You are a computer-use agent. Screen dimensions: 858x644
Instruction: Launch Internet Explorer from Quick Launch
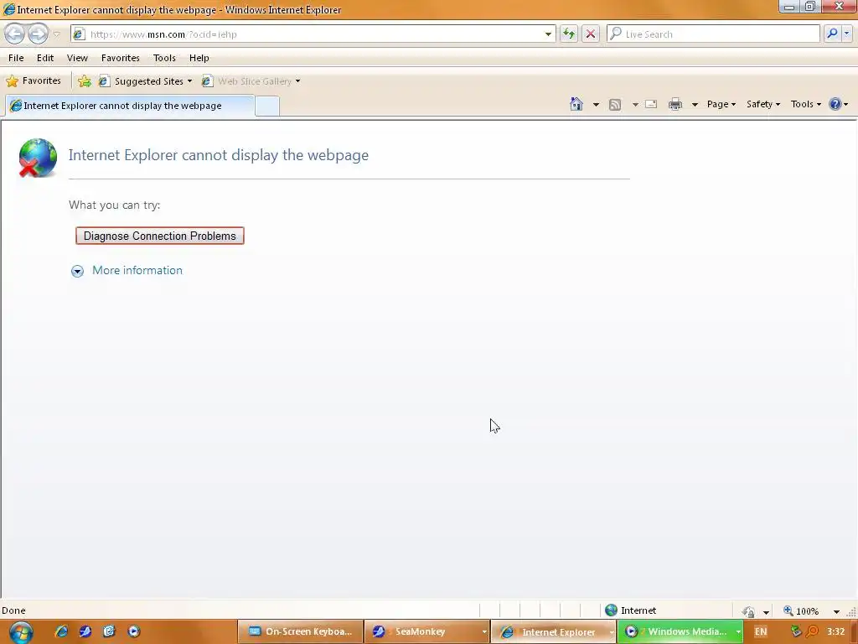(61, 631)
